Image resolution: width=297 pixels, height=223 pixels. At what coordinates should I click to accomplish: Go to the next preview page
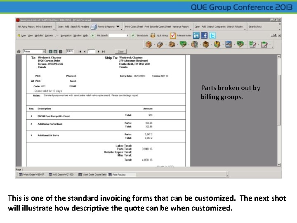[x=98, y=52]
